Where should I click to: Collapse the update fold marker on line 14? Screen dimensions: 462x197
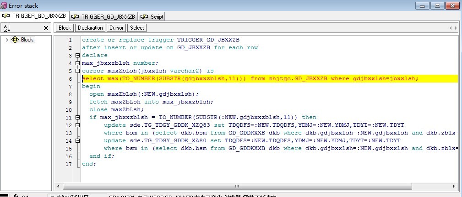[77, 140]
